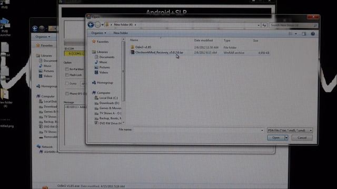Click the DVD RW Drive icon in Open dialog
The height and width of the screenshot is (189, 337).
96,123
